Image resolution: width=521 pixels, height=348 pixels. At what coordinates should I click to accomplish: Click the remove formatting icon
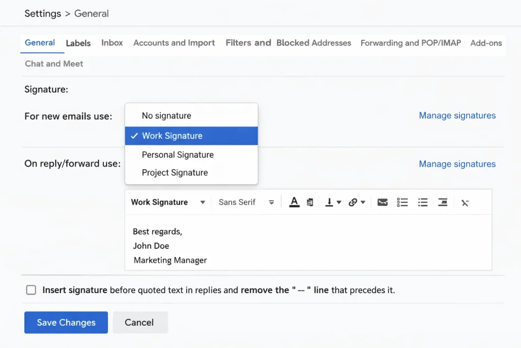tap(465, 203)
